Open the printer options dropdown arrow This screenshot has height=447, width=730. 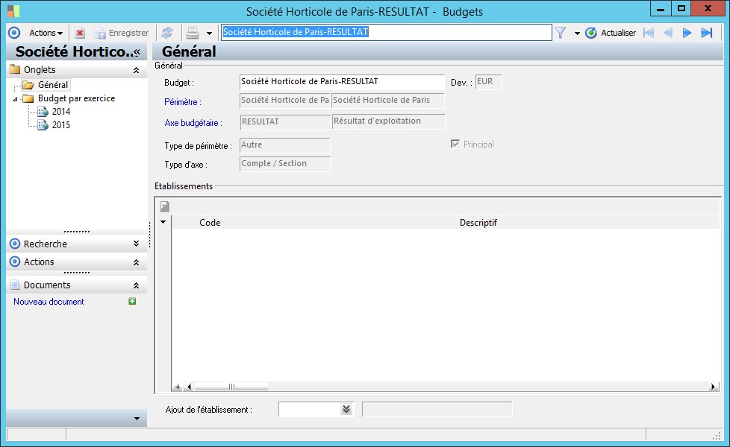[x=209, y=34]
